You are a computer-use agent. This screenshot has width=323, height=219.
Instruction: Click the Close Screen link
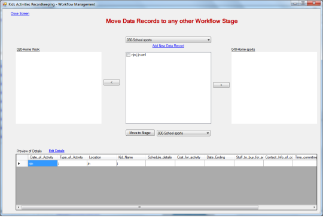tap(20, 14)
